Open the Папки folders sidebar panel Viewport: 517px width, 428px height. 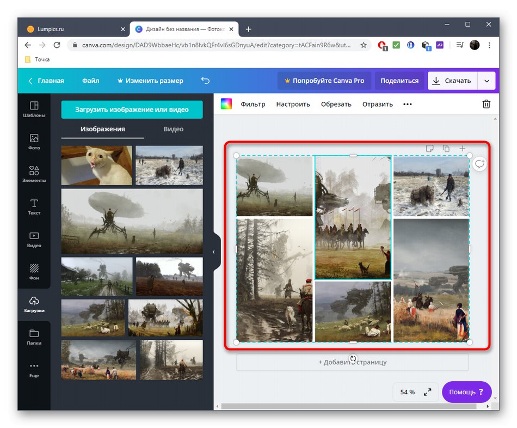34,337
